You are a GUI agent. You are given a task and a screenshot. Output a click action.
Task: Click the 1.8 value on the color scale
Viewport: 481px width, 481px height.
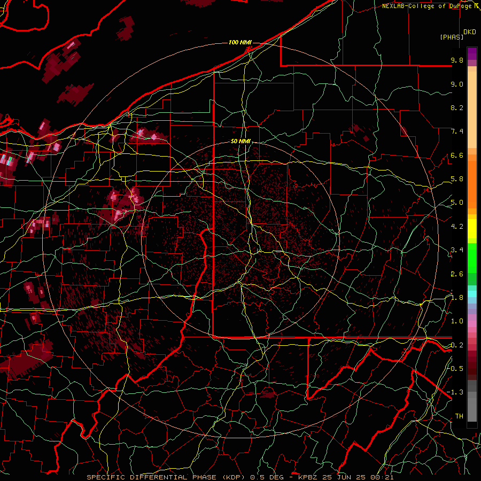457,298
